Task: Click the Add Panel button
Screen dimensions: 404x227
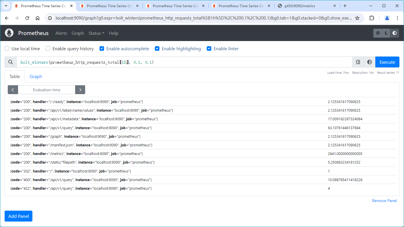Action: click(18, 216)
